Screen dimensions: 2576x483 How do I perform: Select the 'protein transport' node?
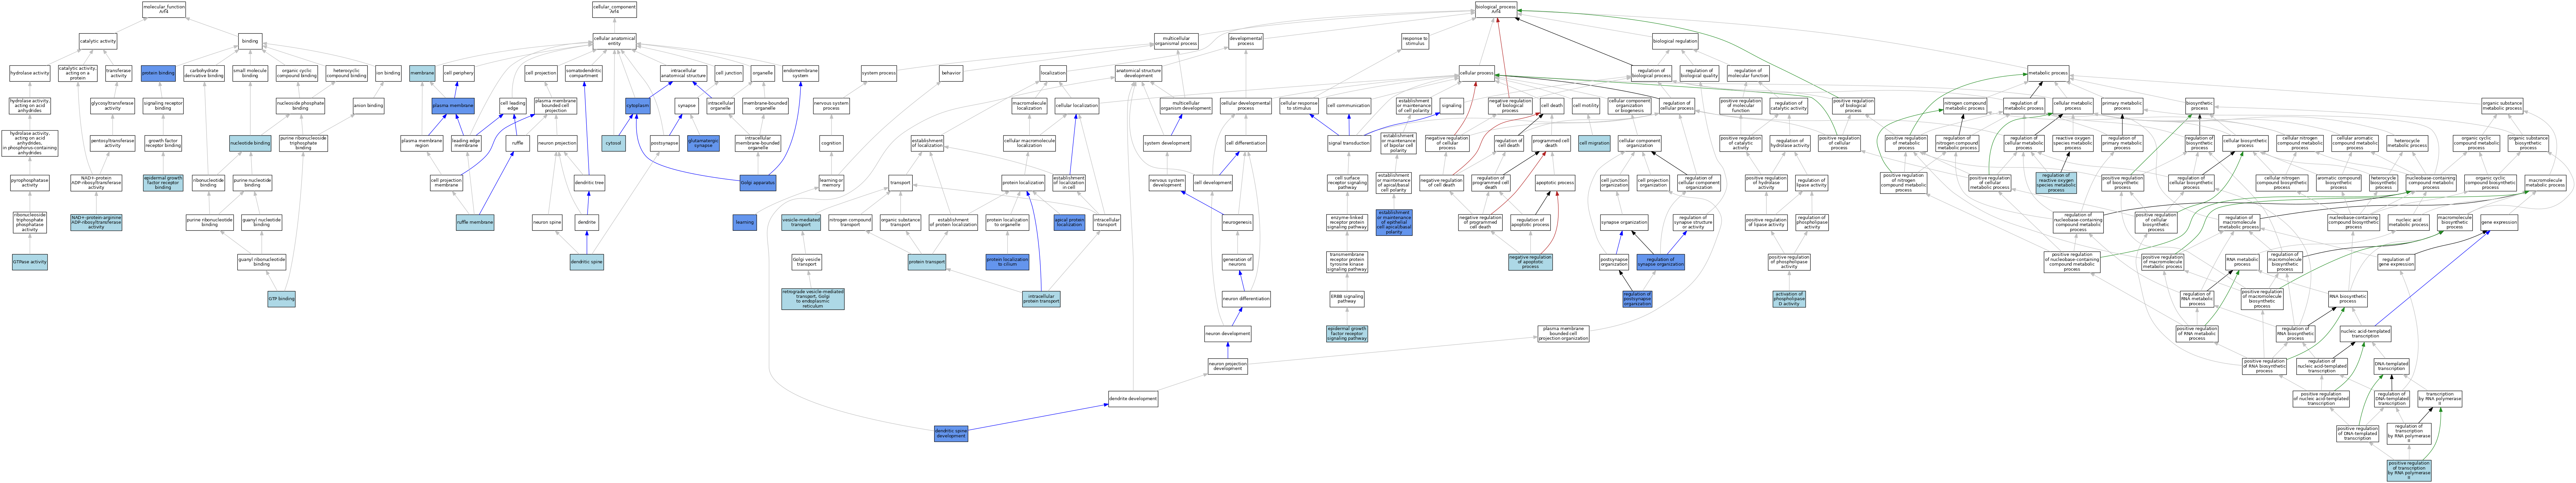927,262
